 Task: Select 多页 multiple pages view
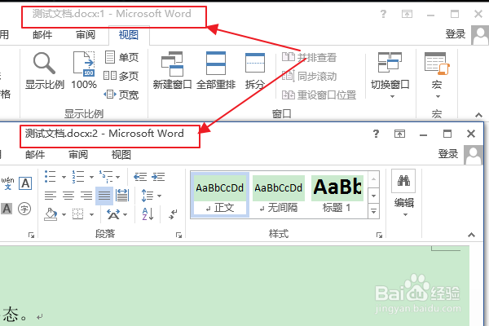[121, 76]
